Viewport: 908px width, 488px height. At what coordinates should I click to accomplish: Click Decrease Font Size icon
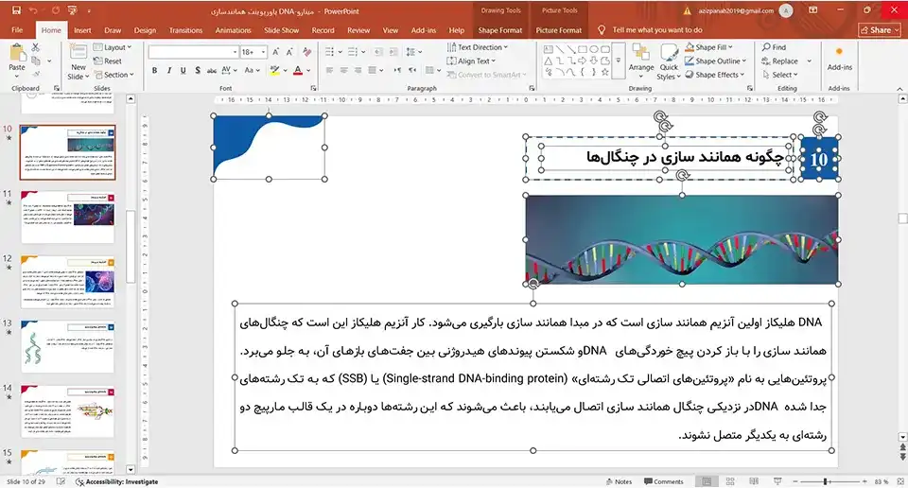[x=289, y=52]
